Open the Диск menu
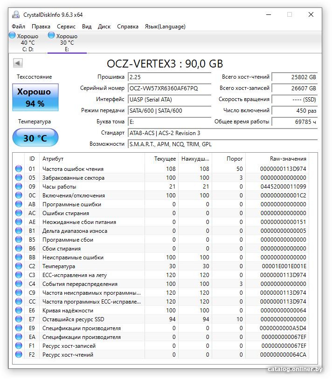 pos(104,27)
